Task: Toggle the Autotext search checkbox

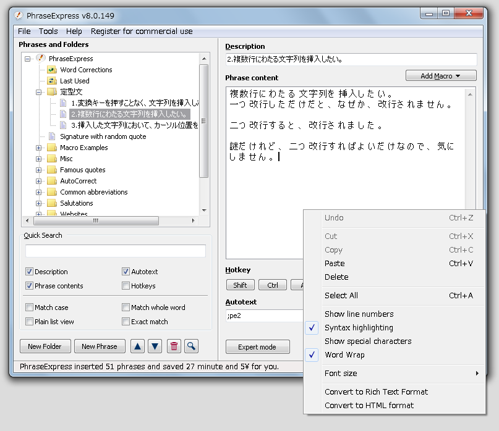Action: point(126,272)
